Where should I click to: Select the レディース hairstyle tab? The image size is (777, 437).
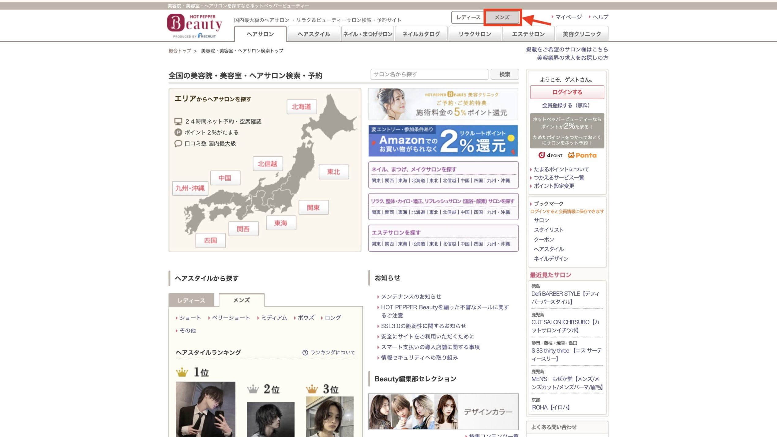point(191,300)
